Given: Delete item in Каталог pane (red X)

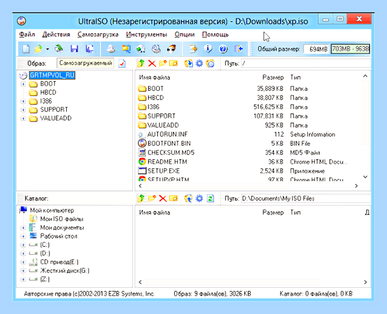Looking at the screenshot, I should [163, 199].
